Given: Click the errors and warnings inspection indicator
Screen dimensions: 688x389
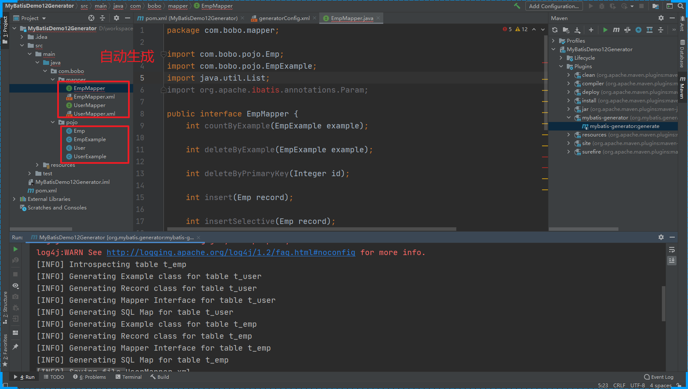Looking at the screenshot, I should [x=515, y=29].
